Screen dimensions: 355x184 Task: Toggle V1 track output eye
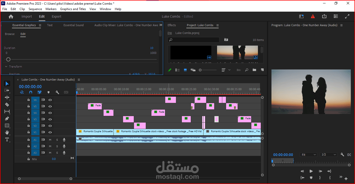[x=50, y=132]
